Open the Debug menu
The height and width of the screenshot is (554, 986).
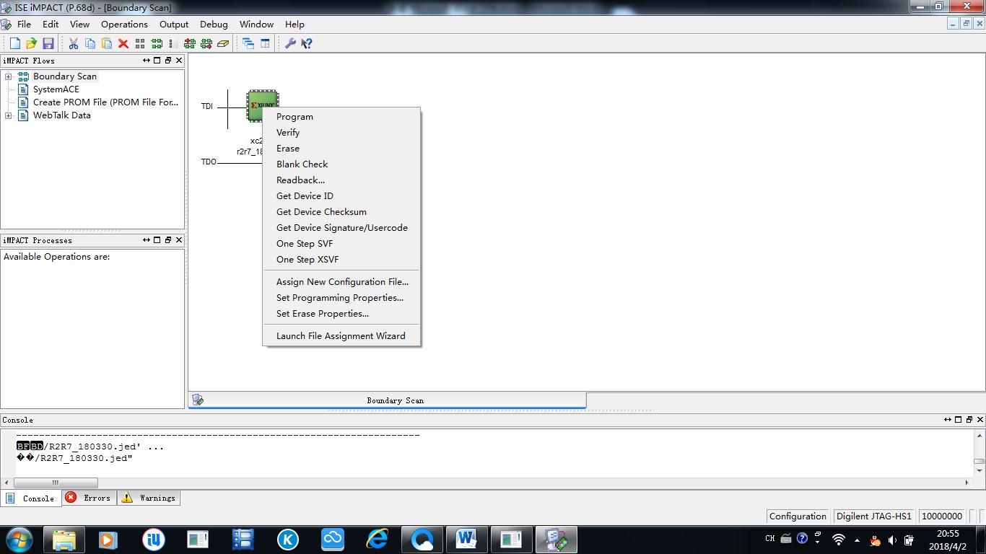(214, 24)
